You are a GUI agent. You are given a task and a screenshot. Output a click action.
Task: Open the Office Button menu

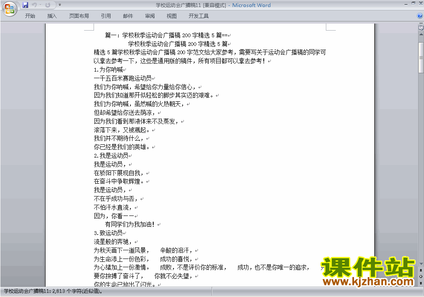(10, 9)
